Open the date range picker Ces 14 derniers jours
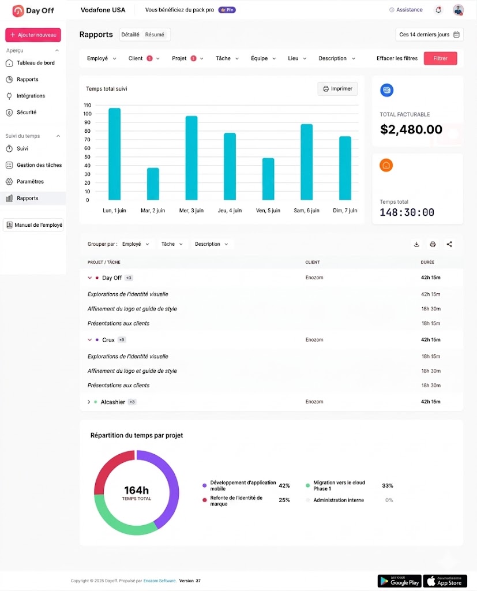The height and width of the screenshot is (591, 477). coord(430,35)
